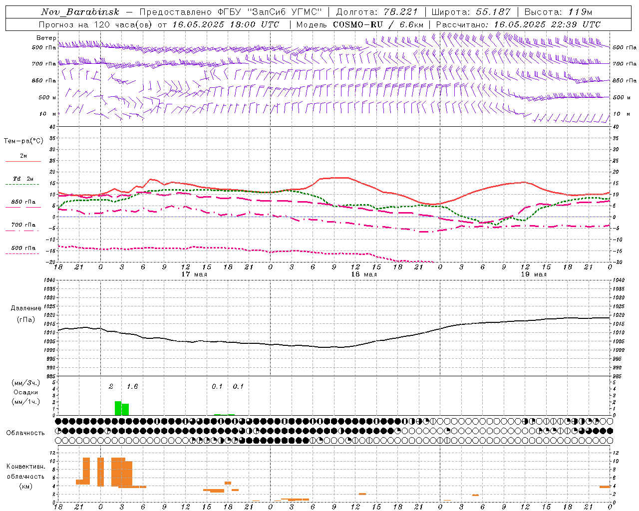Click the 'Облачность' cloud cover label
Screen dimensions: 639x511
(x=25, y=433)
